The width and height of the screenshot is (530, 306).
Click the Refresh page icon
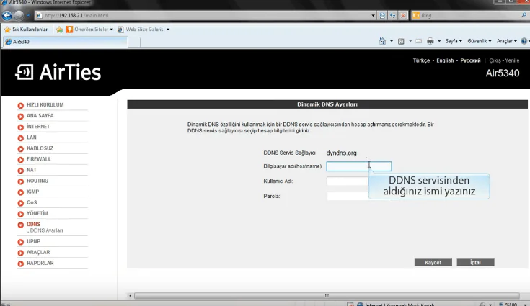pos(392,15)
